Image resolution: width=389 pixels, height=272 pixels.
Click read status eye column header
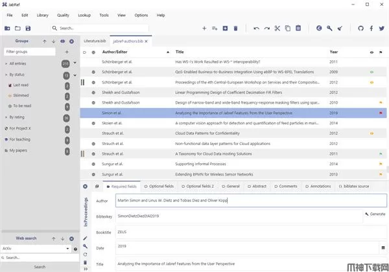click(x=371, y=52)
